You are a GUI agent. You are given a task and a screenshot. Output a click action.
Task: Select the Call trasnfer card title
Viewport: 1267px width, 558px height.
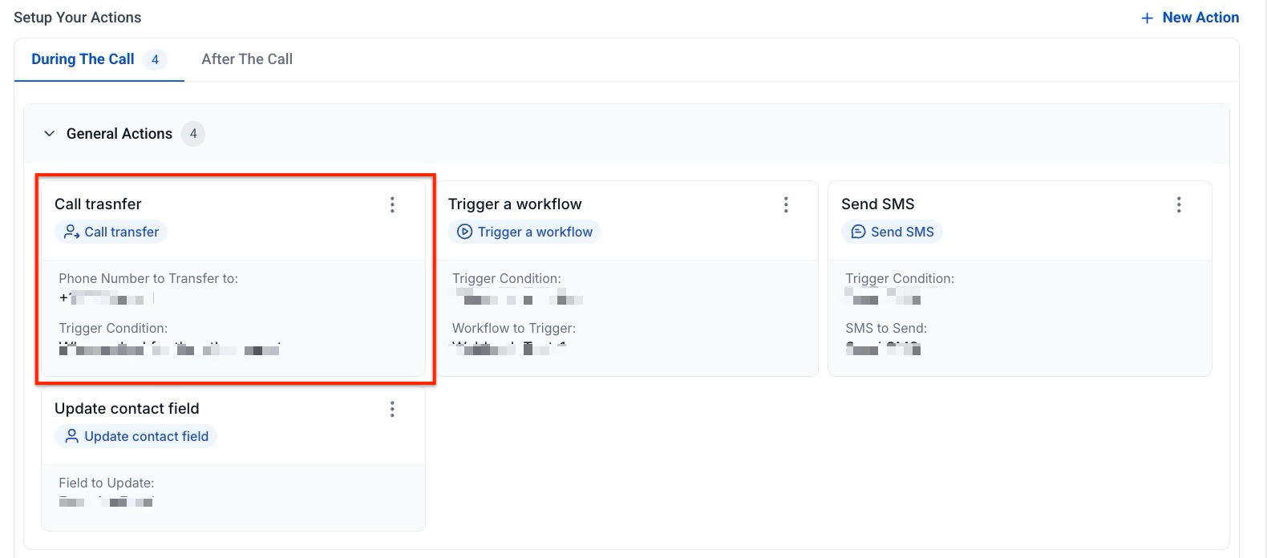click(x=98, y=204)
